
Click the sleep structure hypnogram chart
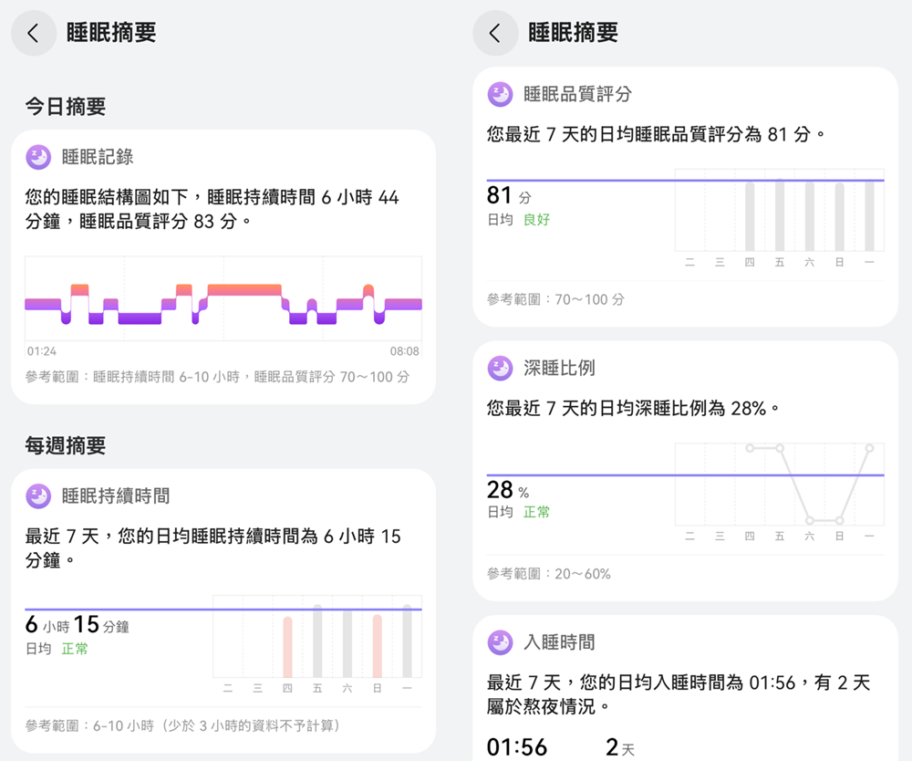coord(223,301)
